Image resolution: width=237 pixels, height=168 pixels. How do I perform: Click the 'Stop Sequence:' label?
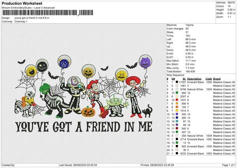point(176,75)
